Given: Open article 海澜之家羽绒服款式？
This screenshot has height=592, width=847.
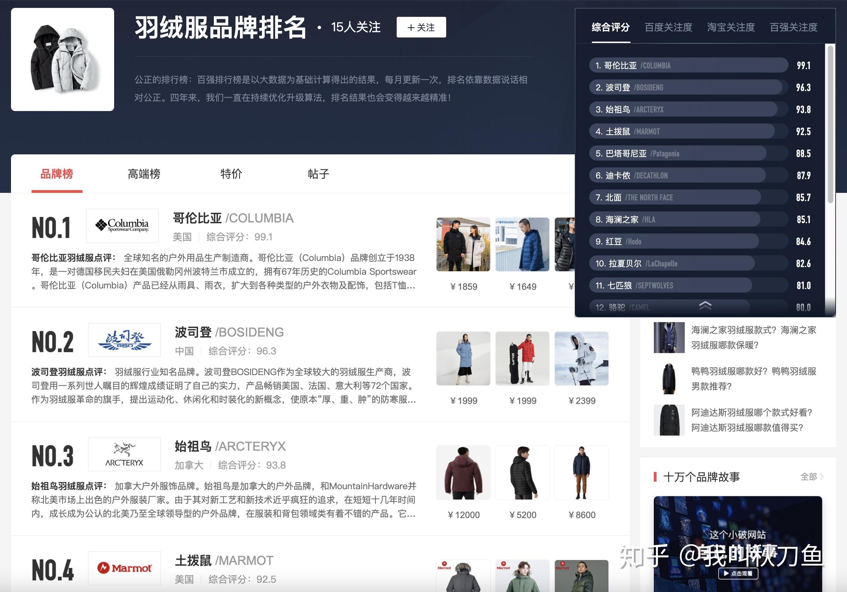Looking at the screenshot, I should 753,338.
